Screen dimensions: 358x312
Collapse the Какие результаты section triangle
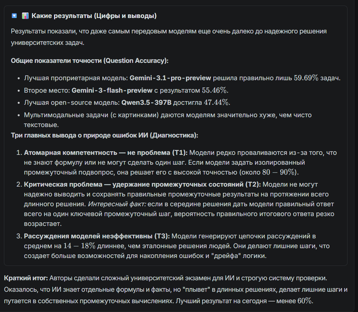click(14, 16)
